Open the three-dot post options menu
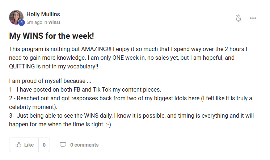This screenshot has height=160, width=270. [253, 18]
